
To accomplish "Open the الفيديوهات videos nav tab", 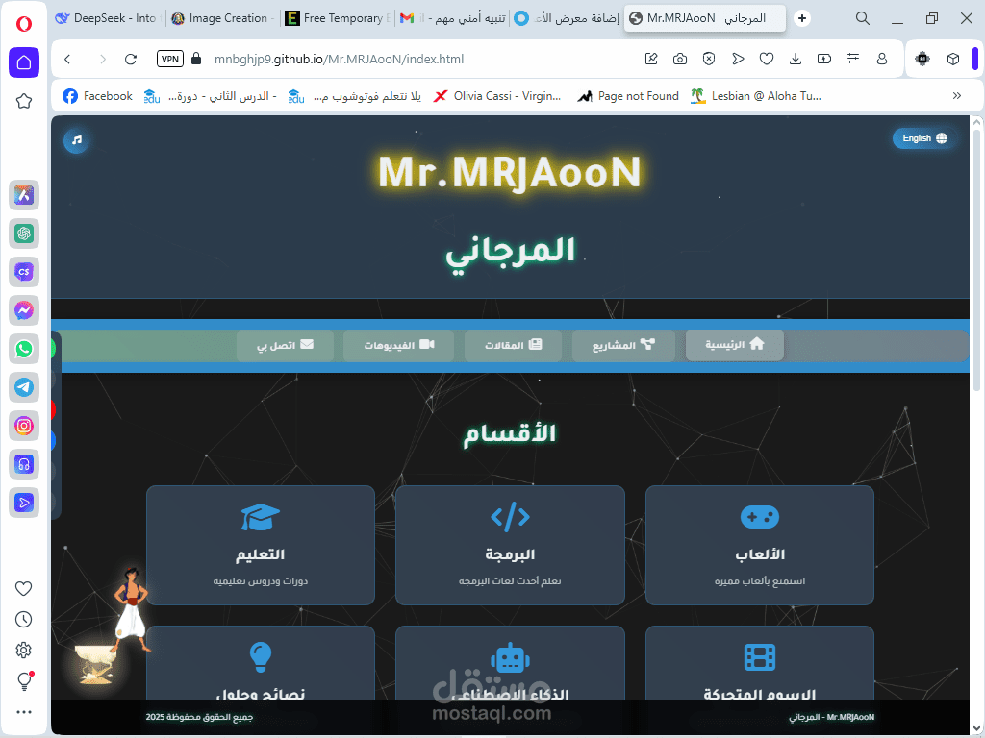I will click(399, 345).
